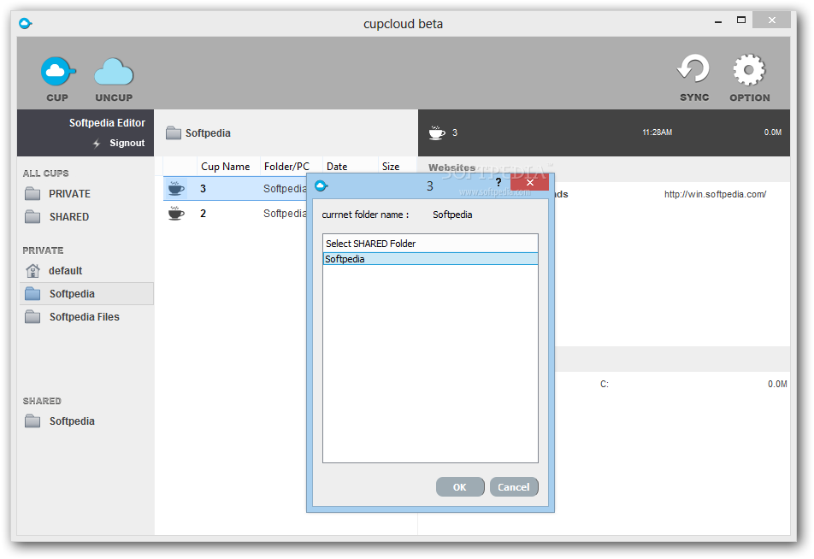Click the blue Softpedia folder icon under PRIVATE
The width and height of the screenshot is (814, 559).
32,293
